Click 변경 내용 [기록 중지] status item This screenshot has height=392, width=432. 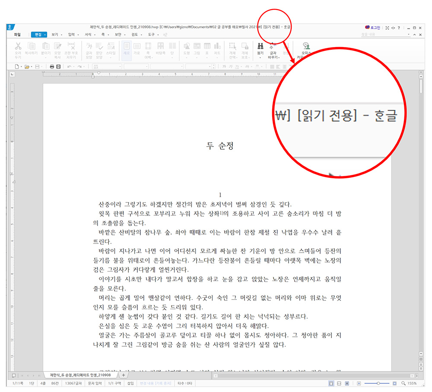tap(156, 383)
